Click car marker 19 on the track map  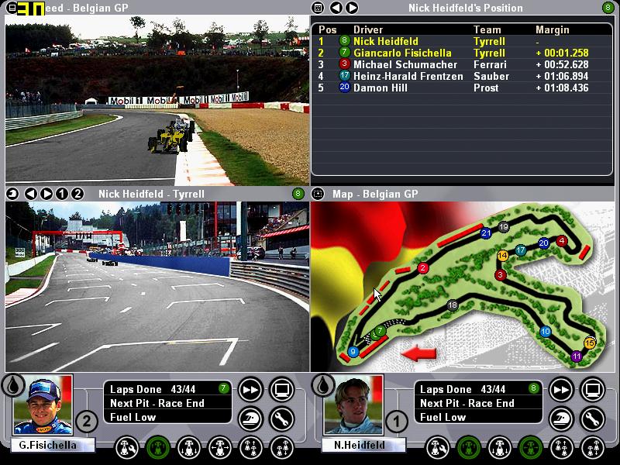coord(503,227)
